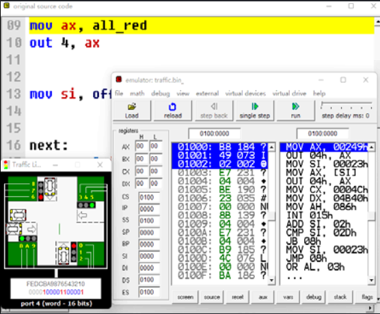Click the step back button

[214, 111]
